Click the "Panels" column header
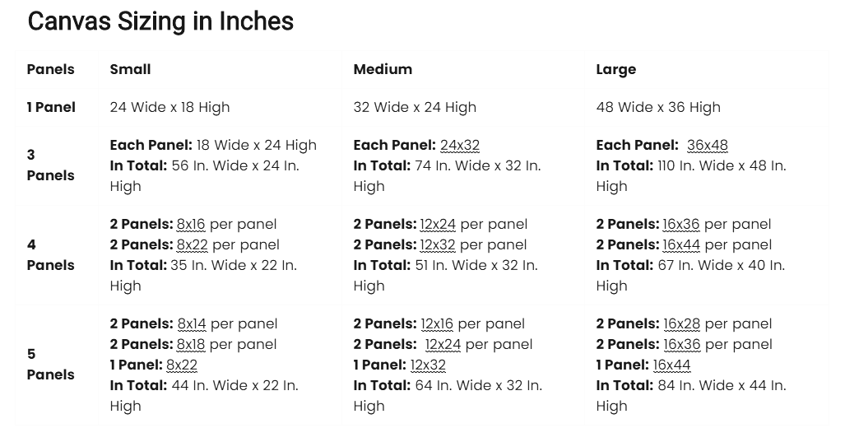845x442 pixels. (x=50, y=69)
